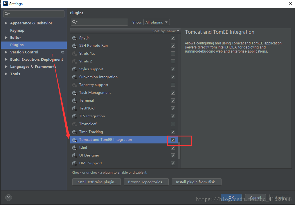The image size is (295, 205).
Task: Click the Cancel button
Action: pyautogui.click(x=256, y=198)
